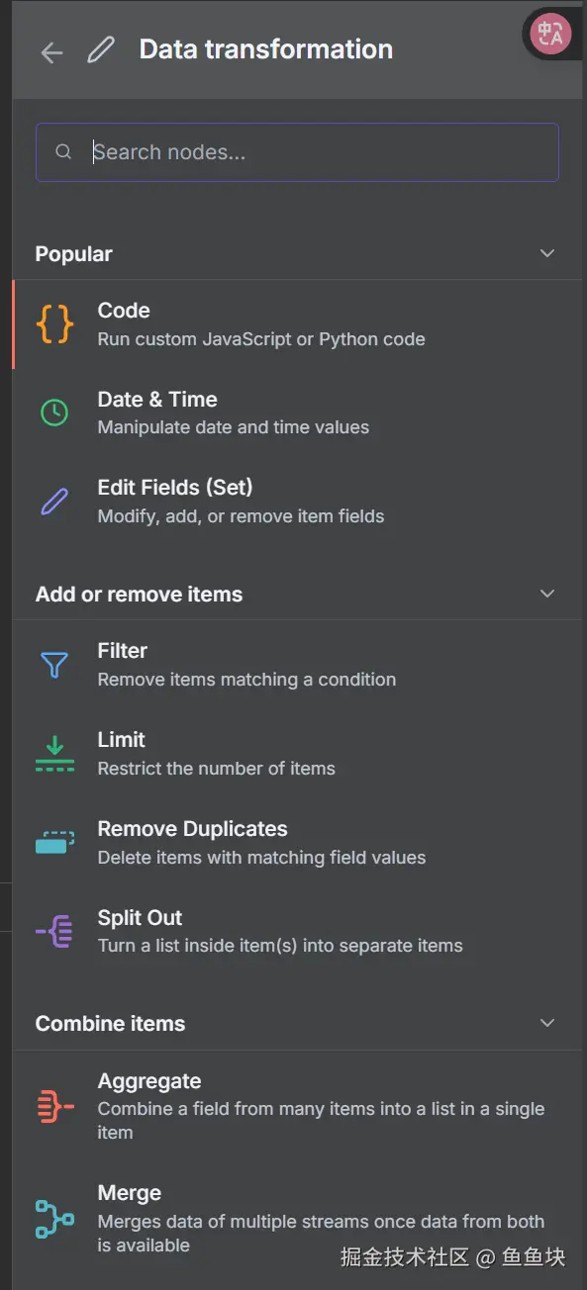587x1290 pixels.
Task: Click the Aggregate node title
Action: [x=149, y=1081]
